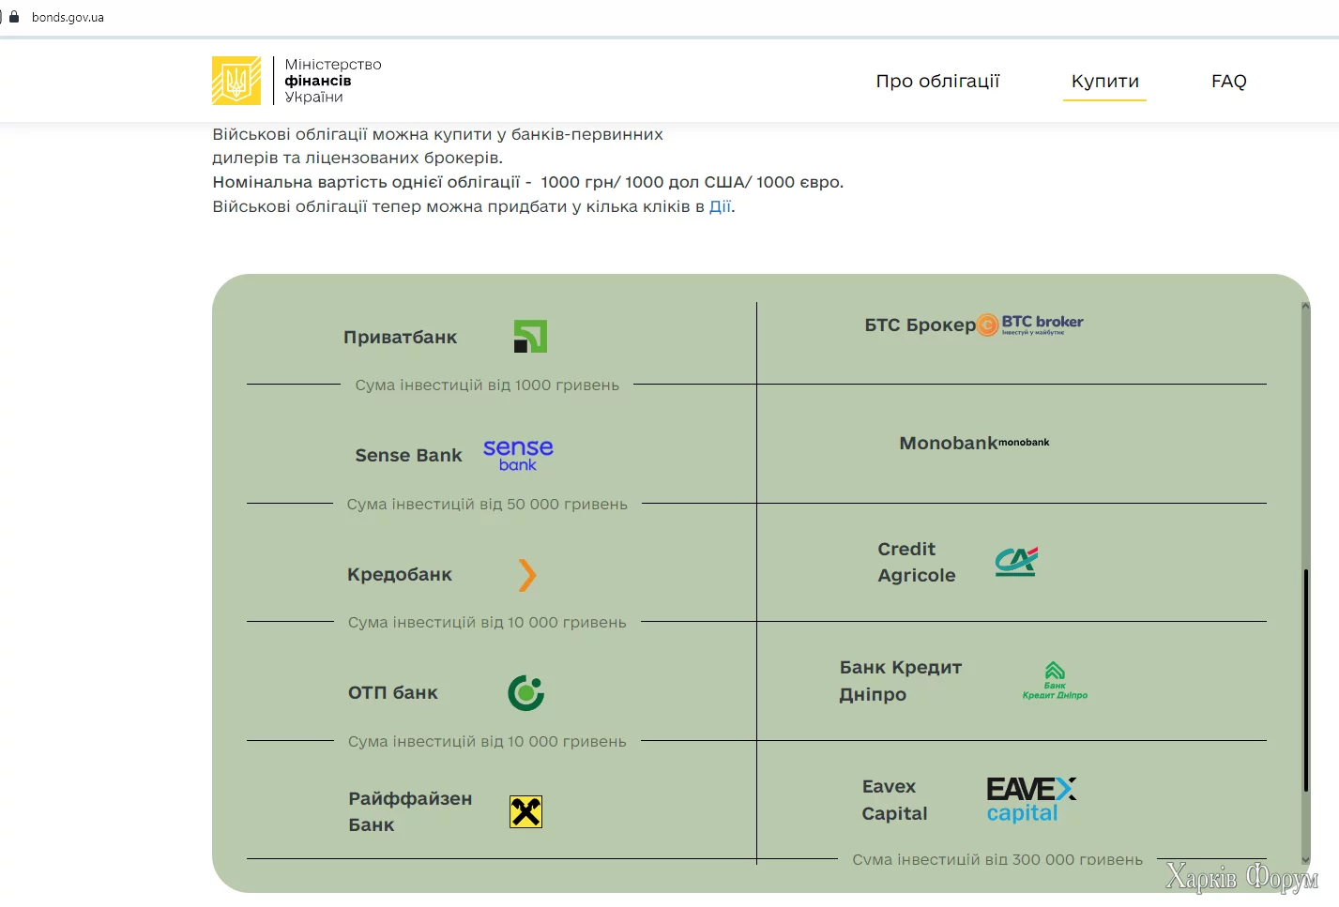Click 'Сума інвестицій від 10 000 гривень' under ОТП банк
This screenshot has height=907, width=1339.
pos(487,742)
